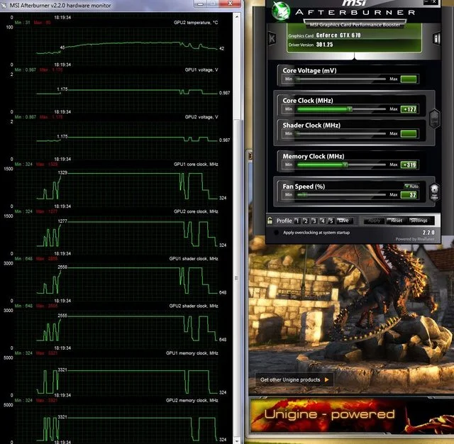Click the 'GPU2 memory clock, MHz' graph label
The width and height of the screenshot is (454, 444).
(192, 400)
